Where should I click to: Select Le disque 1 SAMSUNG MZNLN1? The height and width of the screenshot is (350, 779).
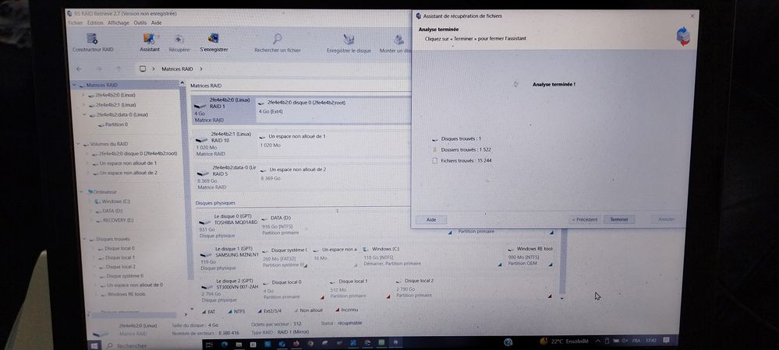pyautogui.click(x=229, y=257)
